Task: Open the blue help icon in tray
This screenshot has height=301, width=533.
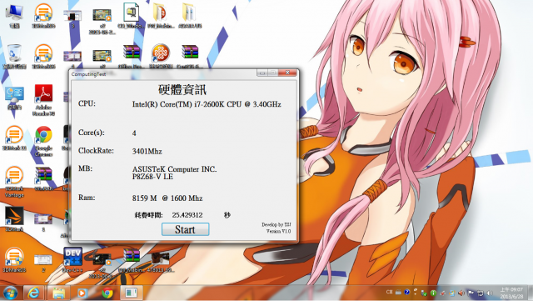Action: 407,292
